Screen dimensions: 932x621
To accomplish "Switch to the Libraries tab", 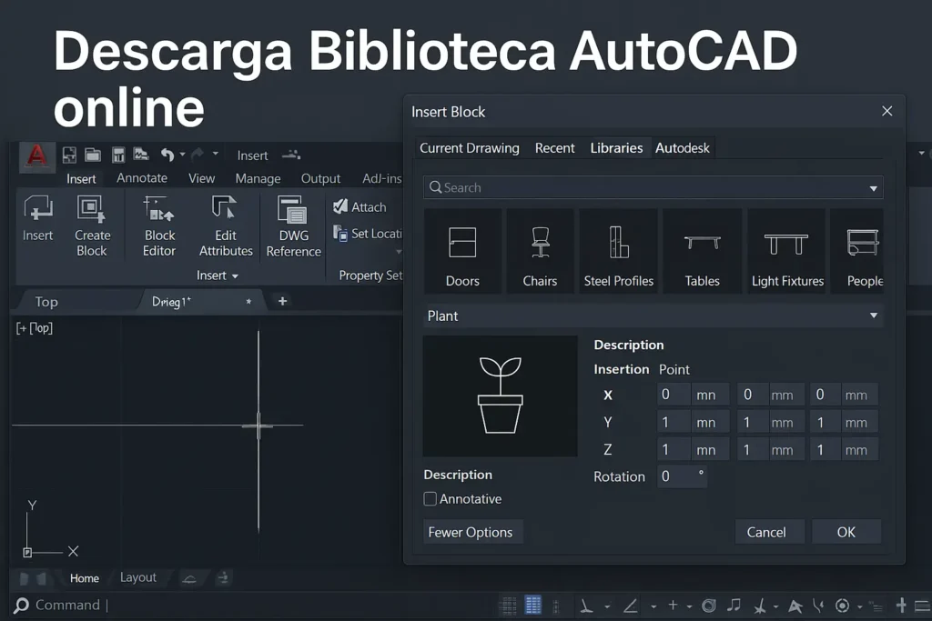I will (x=616, y=147).
